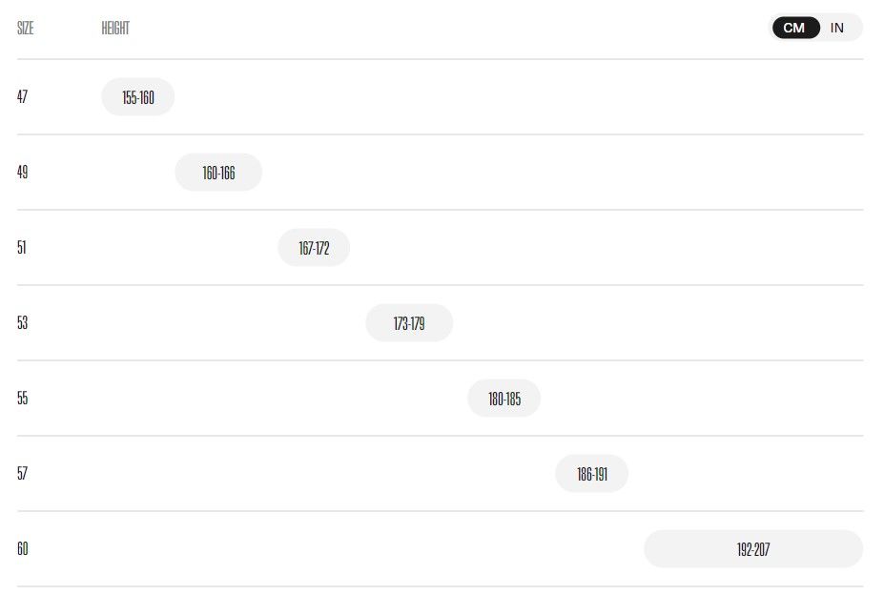Select the CM unit option
Screen dimensions: 884x595
pyautogui.click(x=795, y=28)
